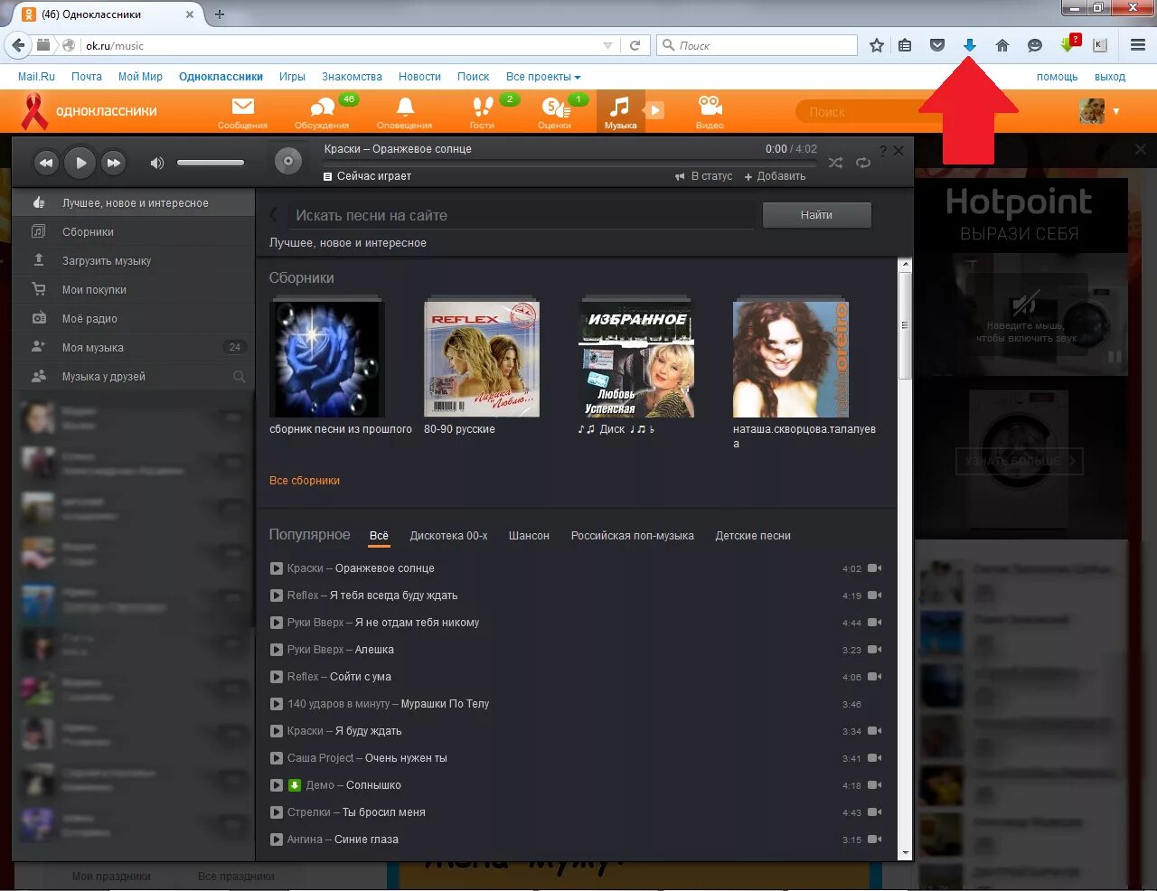Open Избранное Диск collection cover
The width and height of the screenshot is (1157, 891).
click(636, 360)
